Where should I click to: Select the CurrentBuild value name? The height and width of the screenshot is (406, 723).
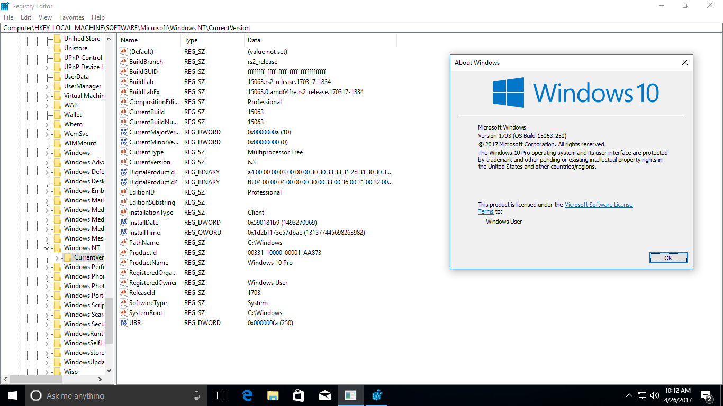pyautogui.click(x=147, y=112)
